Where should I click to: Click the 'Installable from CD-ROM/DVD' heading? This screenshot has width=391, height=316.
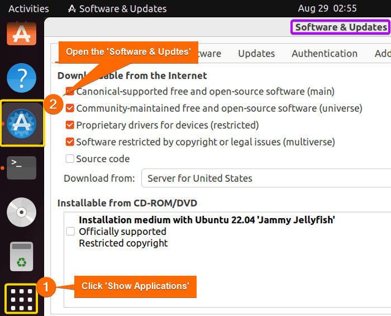pyautogui.click(x=127, y=203)
